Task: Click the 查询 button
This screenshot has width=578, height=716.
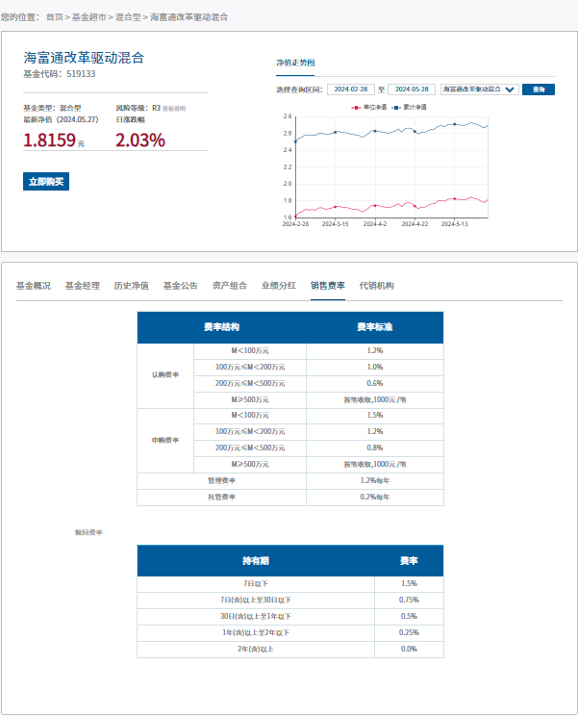Action: 539,89
